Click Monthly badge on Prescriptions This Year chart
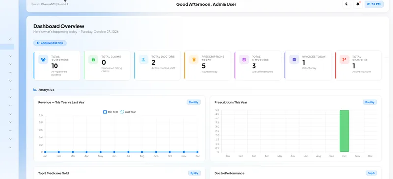The image size is (393, 179). click(370, 102)
